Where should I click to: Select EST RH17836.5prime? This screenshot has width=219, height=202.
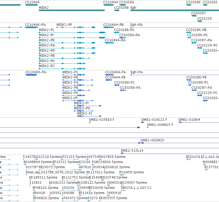(x=112, y=157)
